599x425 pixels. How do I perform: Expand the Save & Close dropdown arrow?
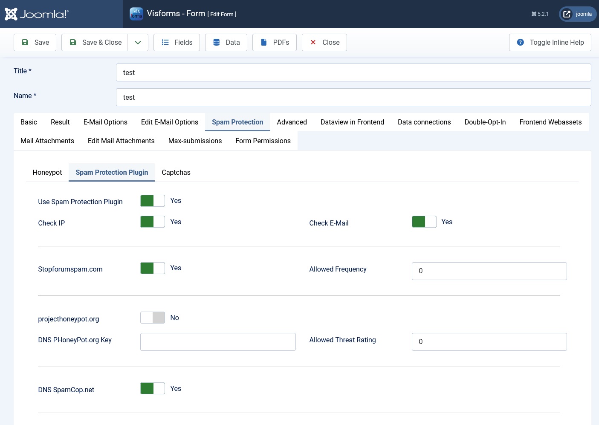coord(138,42)
